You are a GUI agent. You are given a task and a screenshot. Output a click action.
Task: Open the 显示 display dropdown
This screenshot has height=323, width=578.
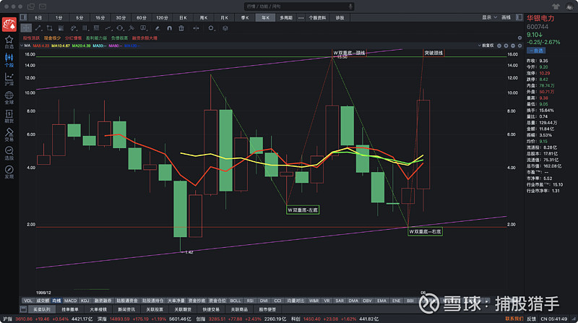pyautogui.click(x=489, y=17)
